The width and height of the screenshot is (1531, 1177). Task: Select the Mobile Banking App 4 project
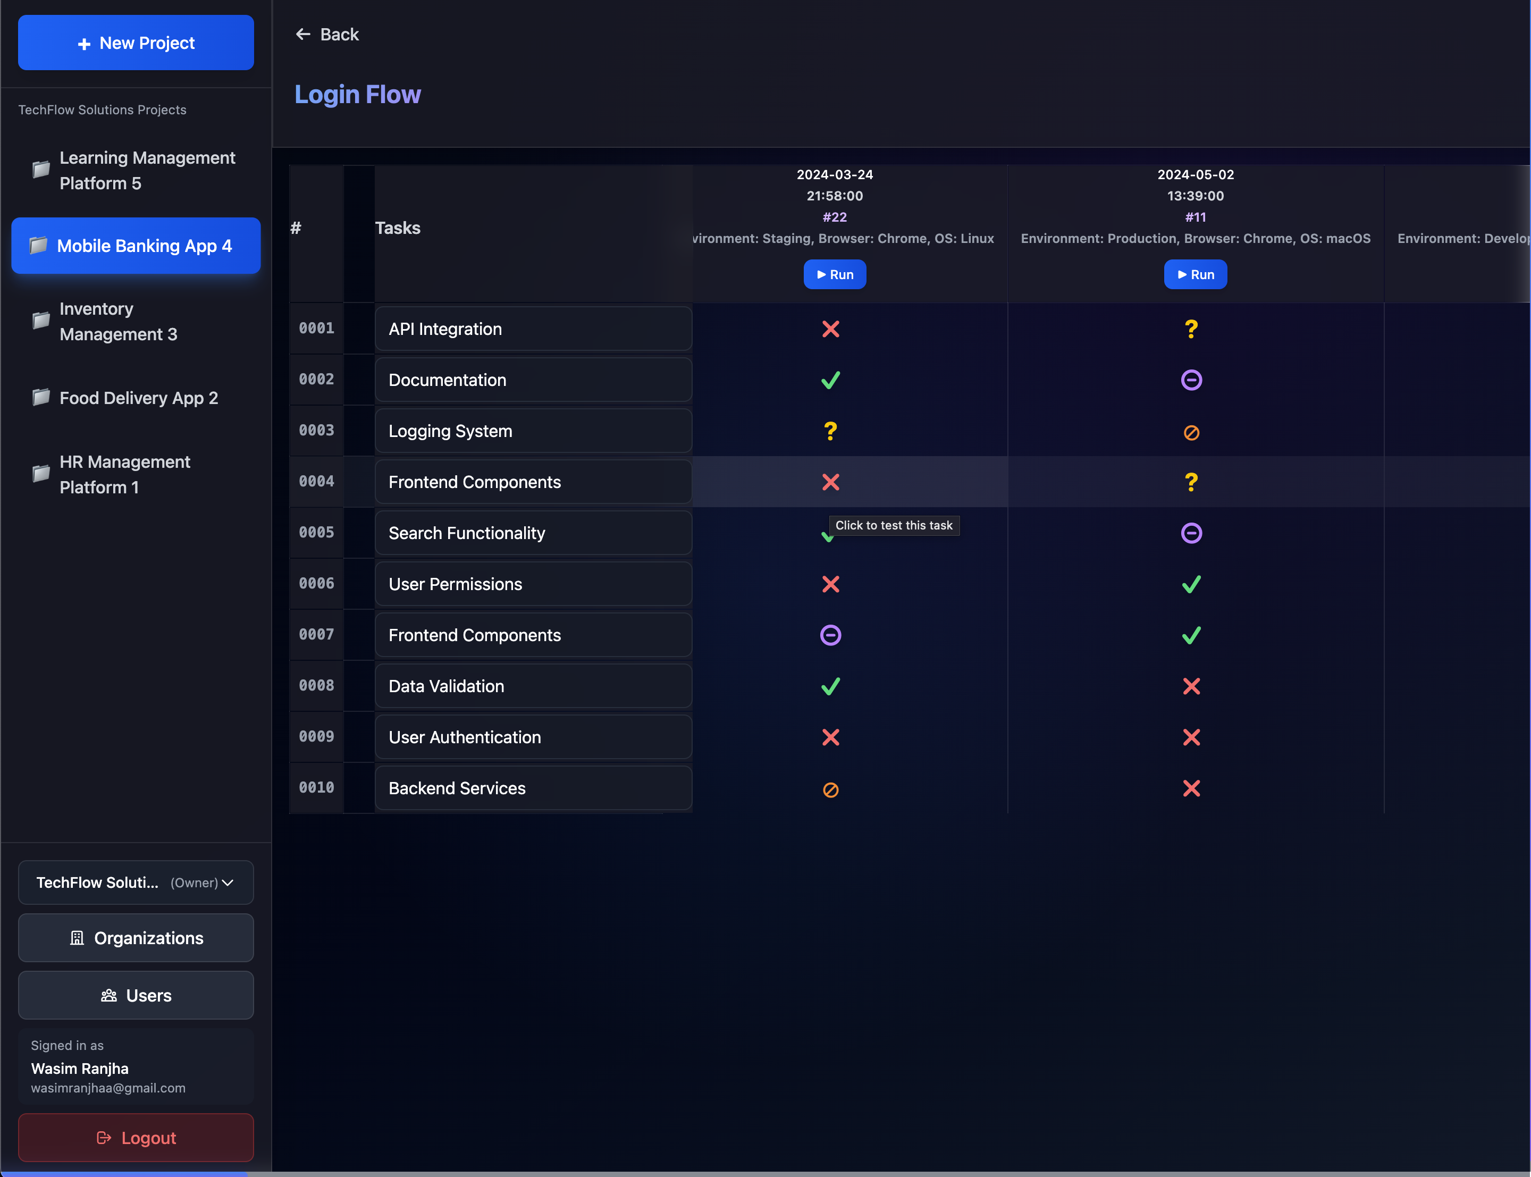coord(136,246)
